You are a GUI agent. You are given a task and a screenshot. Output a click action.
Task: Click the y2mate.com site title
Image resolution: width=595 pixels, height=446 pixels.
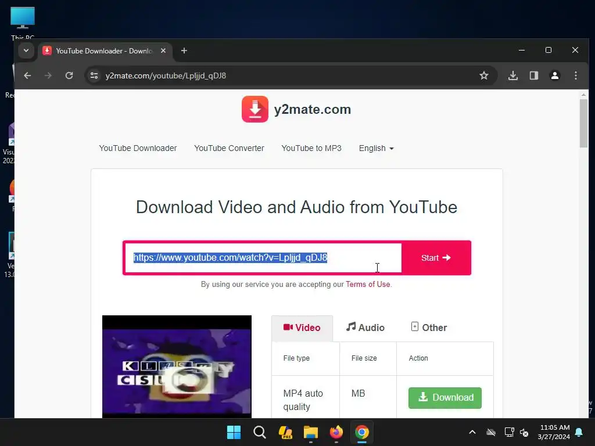pos(312,109)
